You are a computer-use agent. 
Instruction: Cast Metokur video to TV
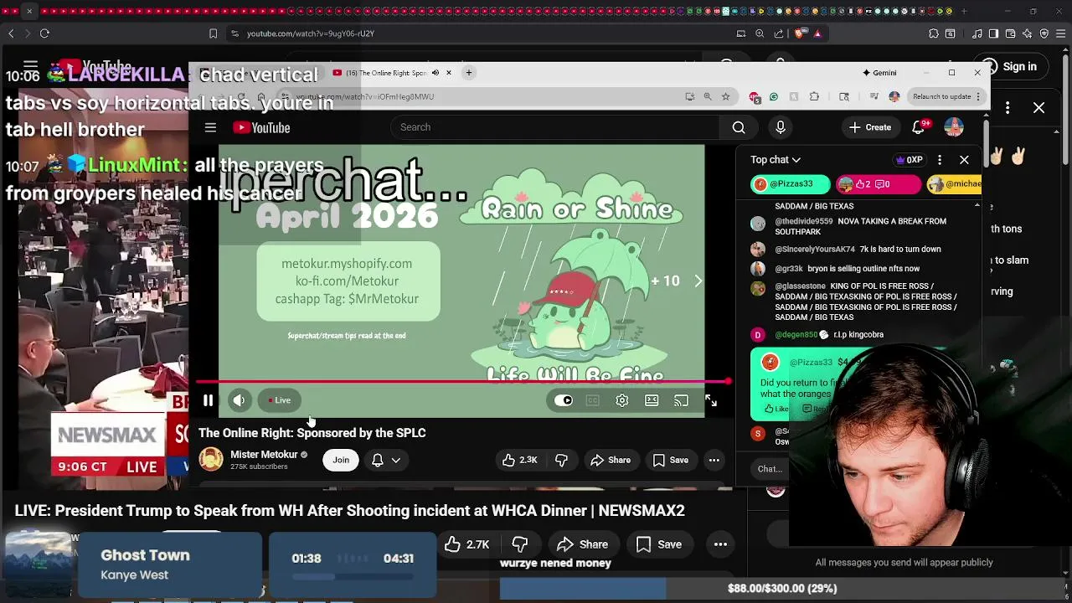(682, 400)
